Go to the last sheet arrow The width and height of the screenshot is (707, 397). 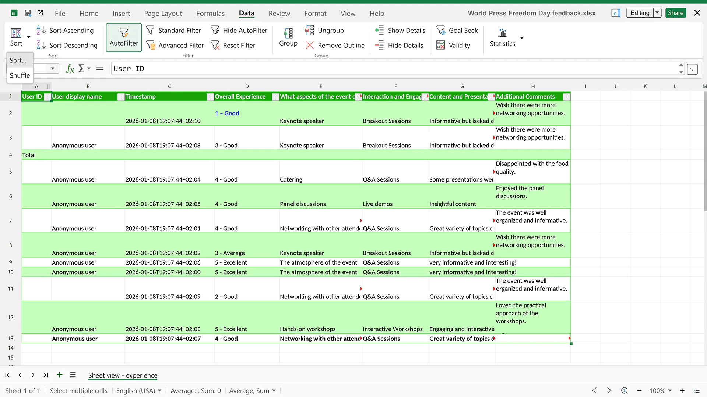click(46, 375)
